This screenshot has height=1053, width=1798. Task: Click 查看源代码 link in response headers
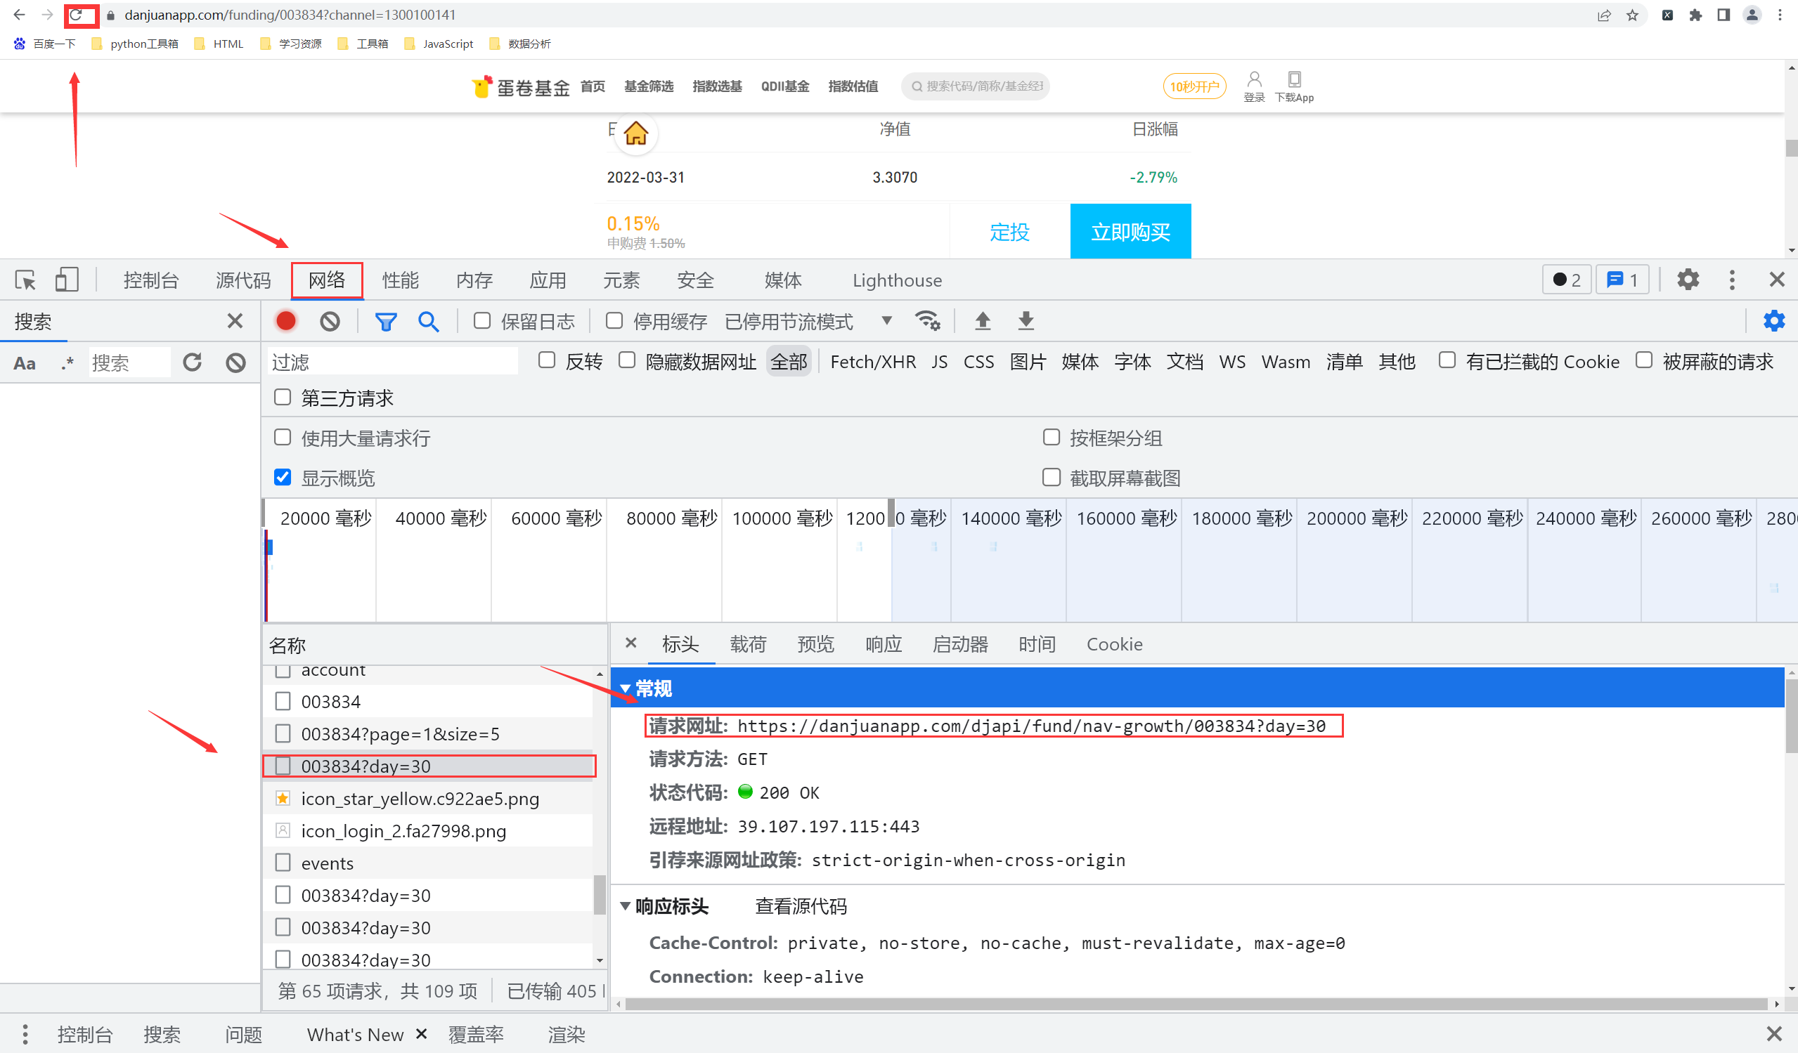coord(801,906)
